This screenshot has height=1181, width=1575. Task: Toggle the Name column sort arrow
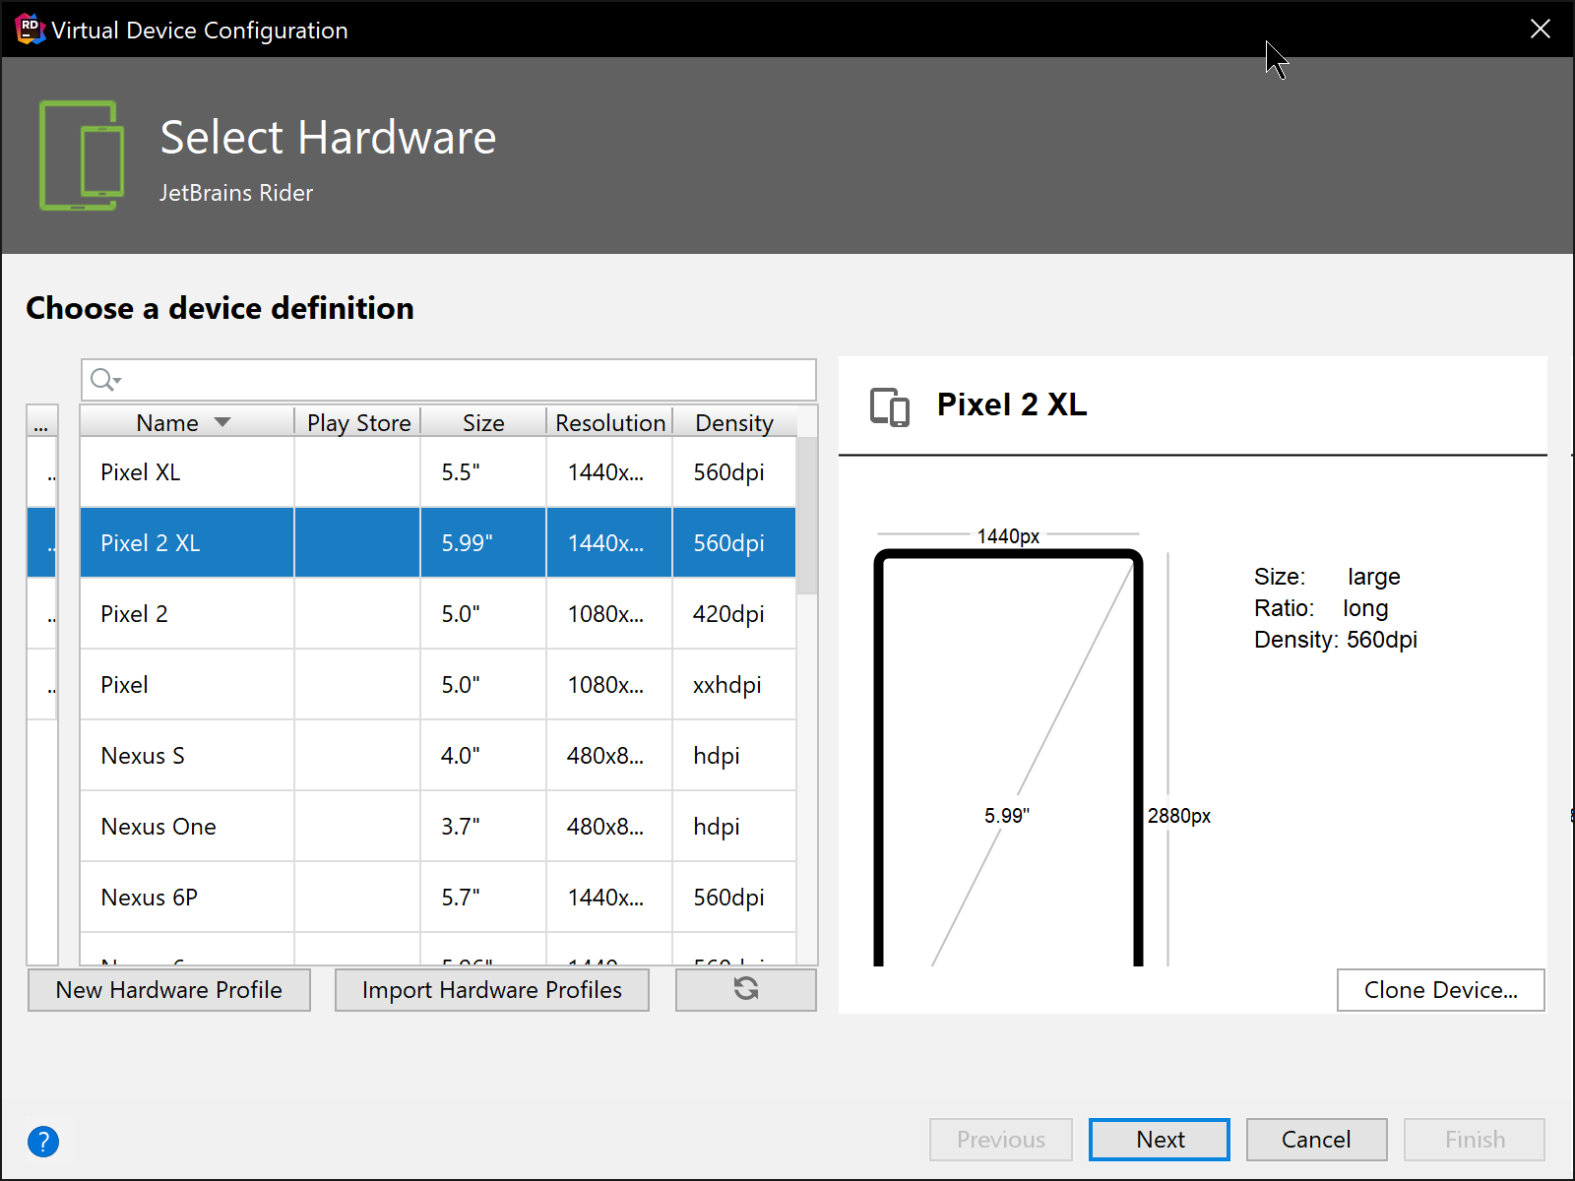coord(222,422)
